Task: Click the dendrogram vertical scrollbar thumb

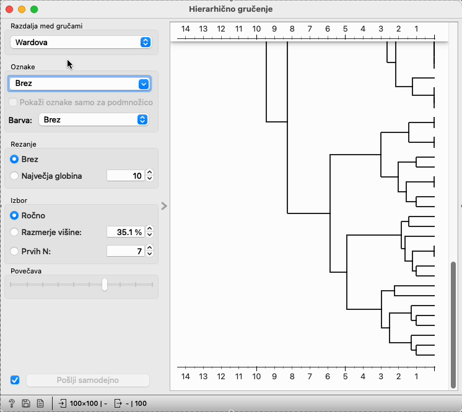Action: (453, 325)
